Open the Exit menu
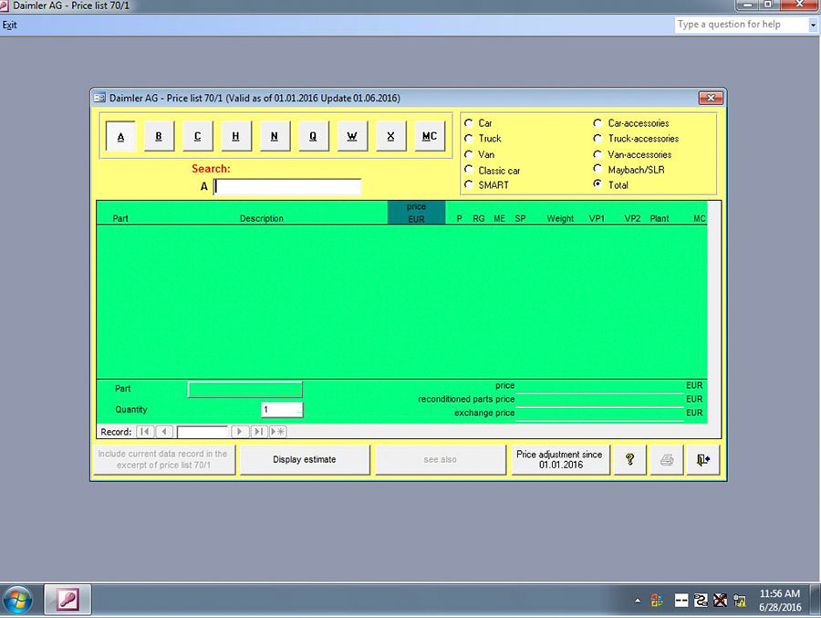 point(9,25)
